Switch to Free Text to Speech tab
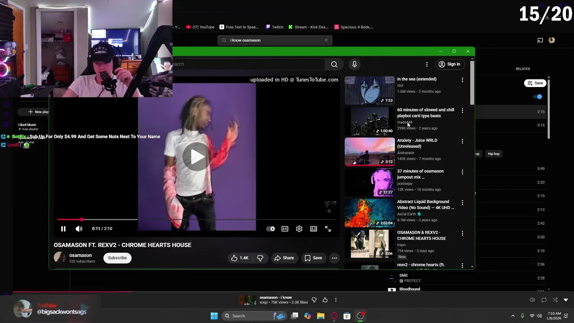Image resolution: width=574 pixels, height=323 pixels. click(x=239, y=27)
